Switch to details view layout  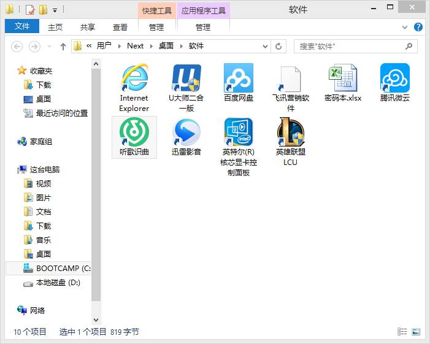(402, 332)
